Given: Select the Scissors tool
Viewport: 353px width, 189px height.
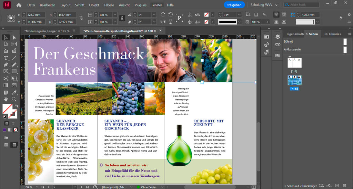Looking at the screenshot, I should [6, 79].
